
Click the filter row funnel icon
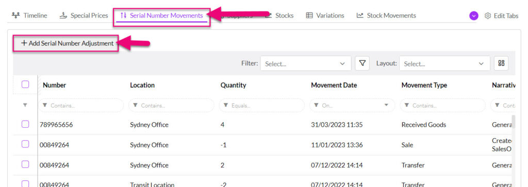coord(25,105)
